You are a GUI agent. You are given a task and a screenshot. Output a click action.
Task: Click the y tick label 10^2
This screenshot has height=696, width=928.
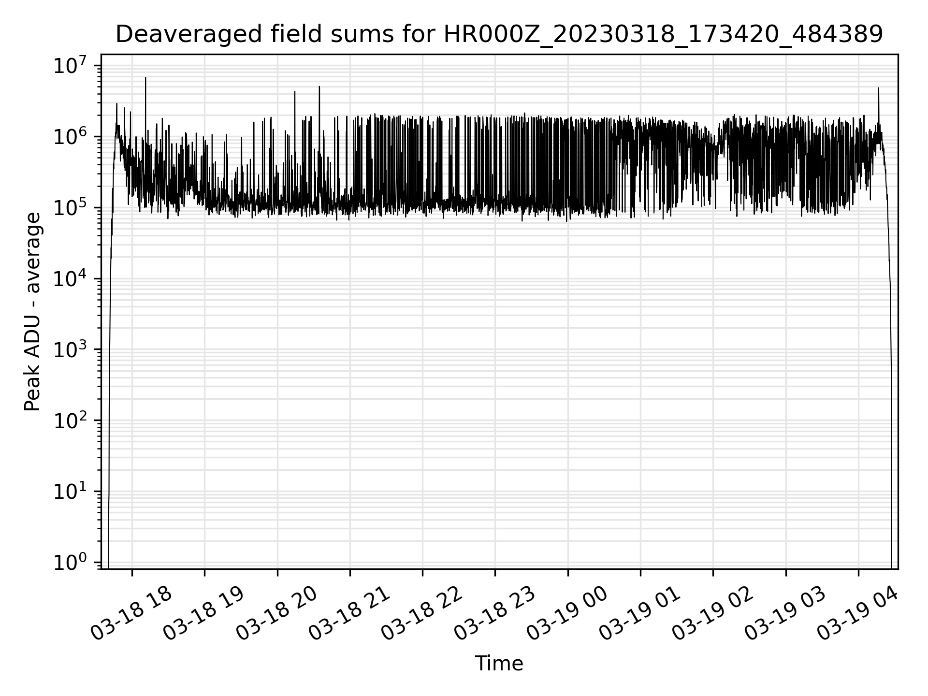(x=69, y=420)
